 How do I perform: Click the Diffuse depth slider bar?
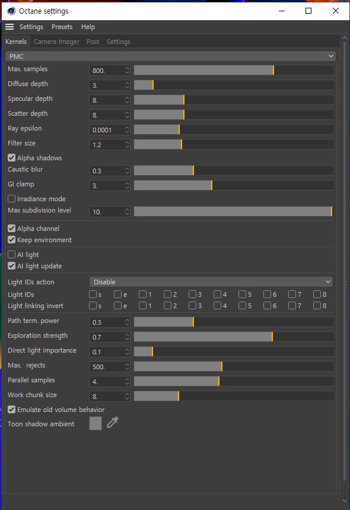point(234,85)
